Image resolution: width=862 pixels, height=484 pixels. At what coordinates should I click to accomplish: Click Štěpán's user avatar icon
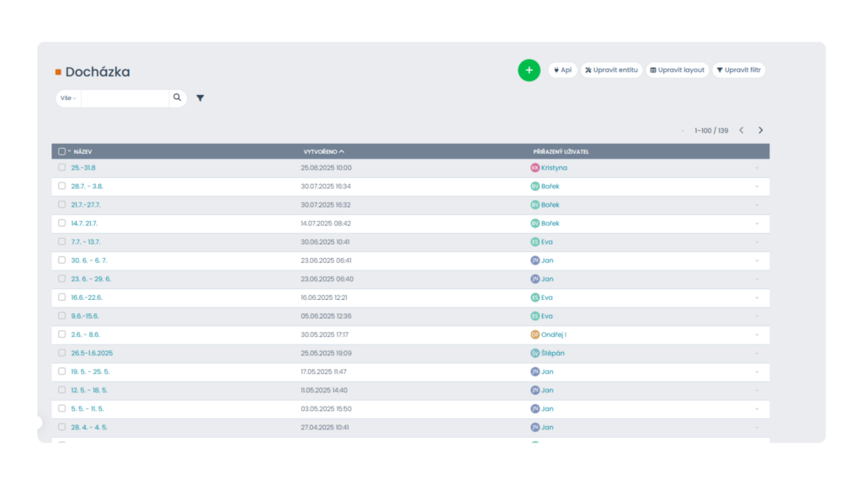point(535,353)
